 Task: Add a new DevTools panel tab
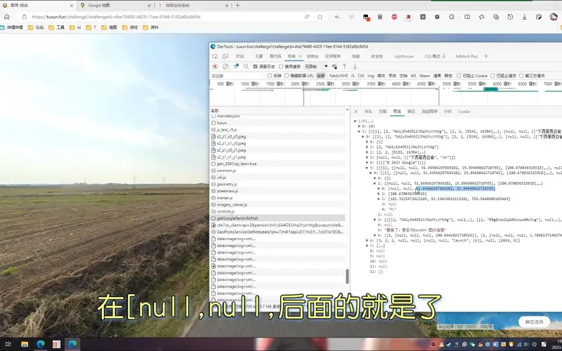(x=487, y=55)
